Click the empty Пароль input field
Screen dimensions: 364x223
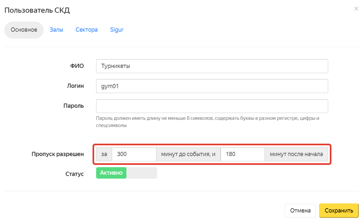212,106
